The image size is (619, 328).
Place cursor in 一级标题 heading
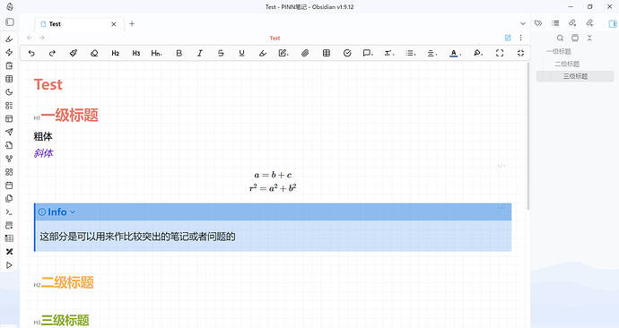pyautogui.click(x=69, y=115)
